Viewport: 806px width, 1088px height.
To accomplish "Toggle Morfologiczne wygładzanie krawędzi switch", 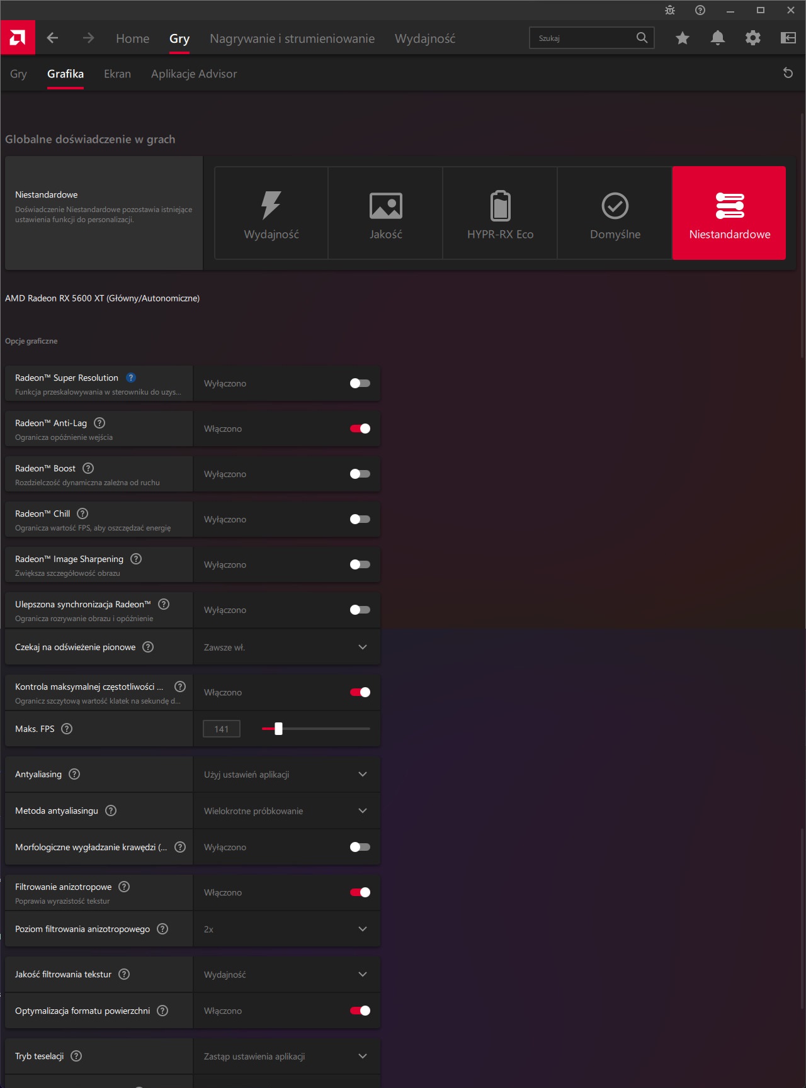I will [x=360, y=847].
